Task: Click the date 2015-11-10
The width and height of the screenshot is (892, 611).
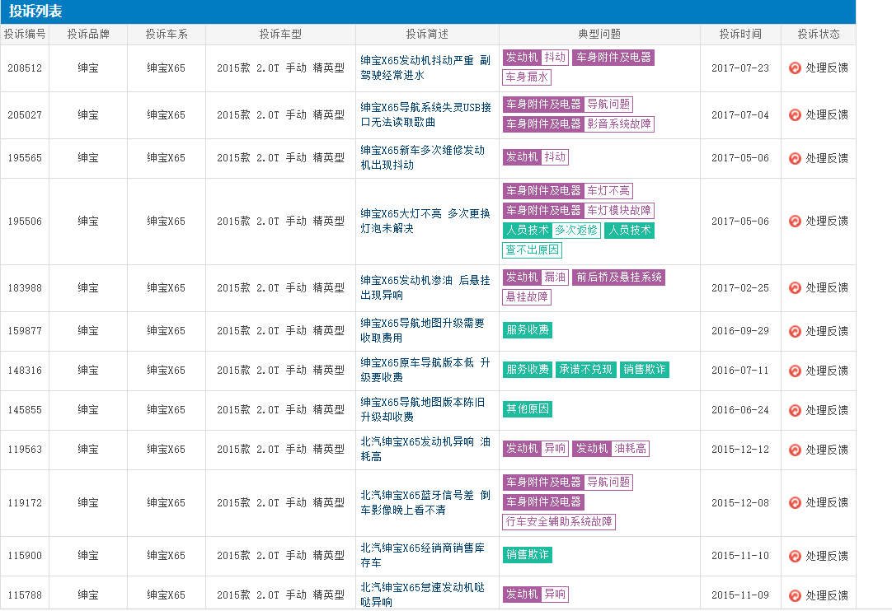Action: tap(740, 556)
